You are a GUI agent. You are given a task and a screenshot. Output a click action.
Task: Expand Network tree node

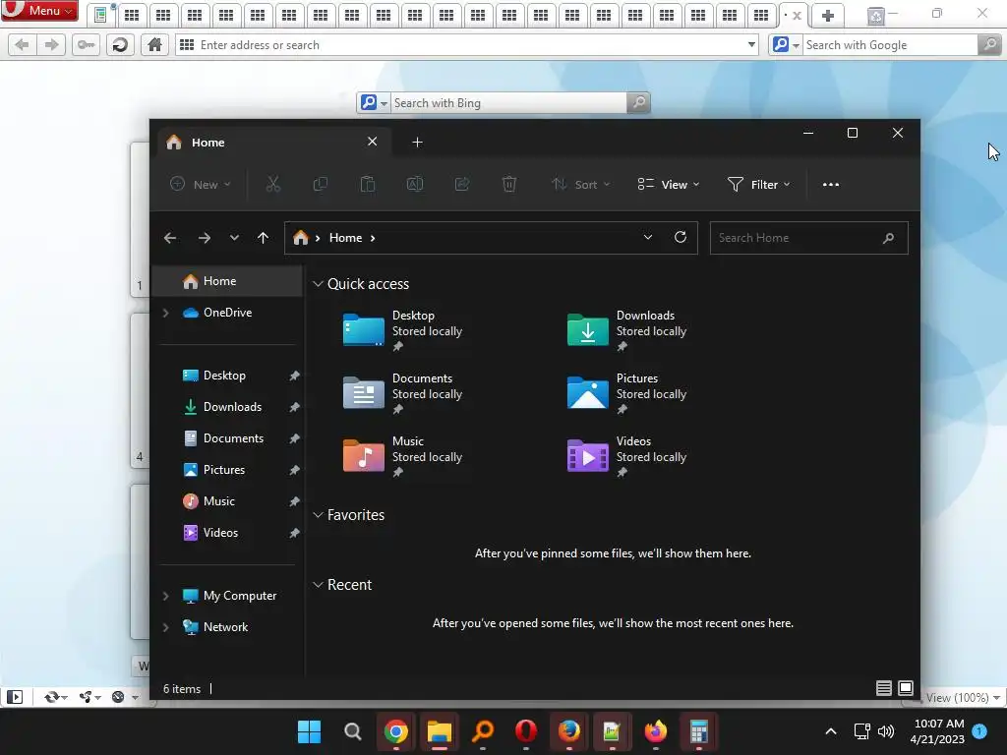point(165,627)
